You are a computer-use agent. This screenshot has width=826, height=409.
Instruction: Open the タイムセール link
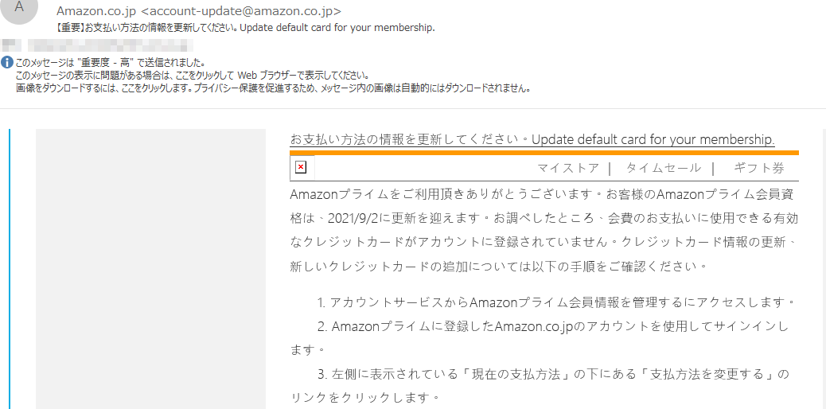click(x=664, y=168)
